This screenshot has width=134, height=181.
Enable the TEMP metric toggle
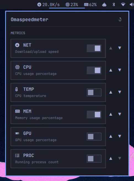tap(94, 92)
